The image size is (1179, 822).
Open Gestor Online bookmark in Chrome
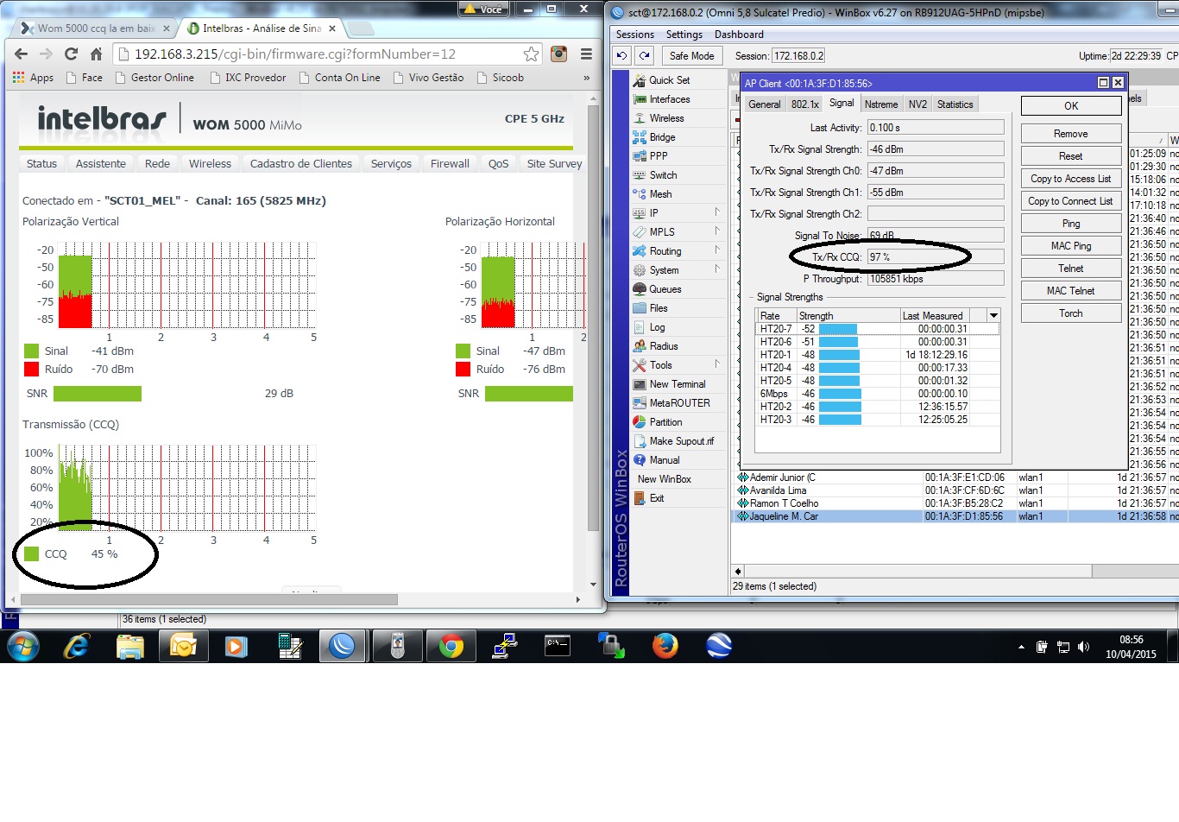point(154,78)
